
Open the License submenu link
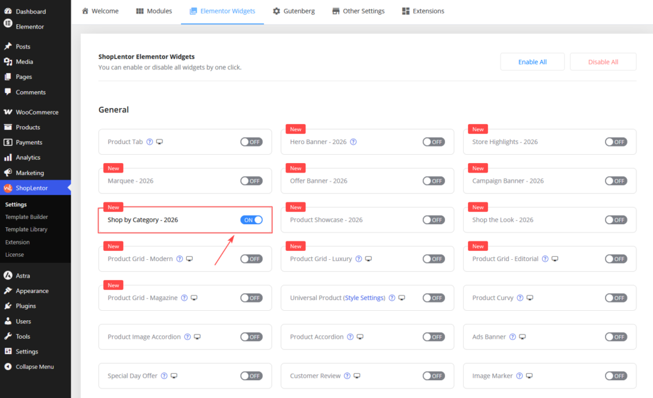15,255
